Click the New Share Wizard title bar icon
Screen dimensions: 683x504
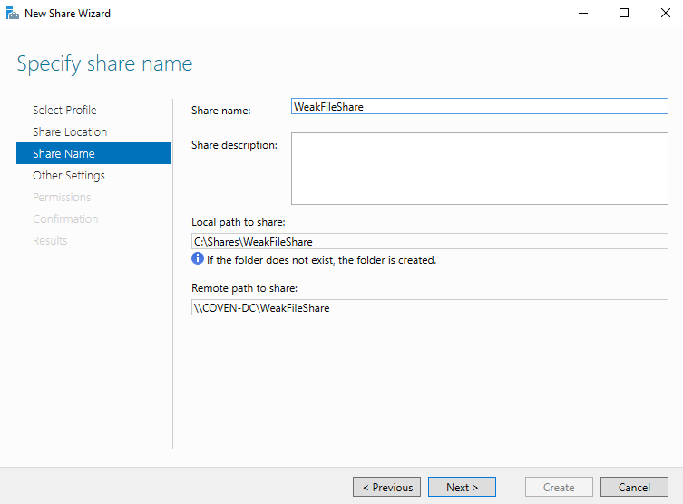(12, 13)
